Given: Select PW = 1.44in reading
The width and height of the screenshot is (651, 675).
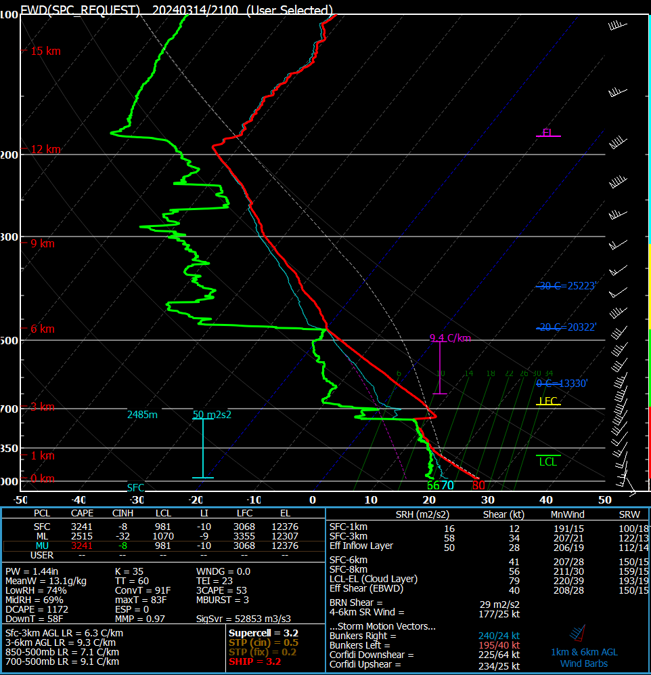Looking at the screenshot, I should (32, 571).
